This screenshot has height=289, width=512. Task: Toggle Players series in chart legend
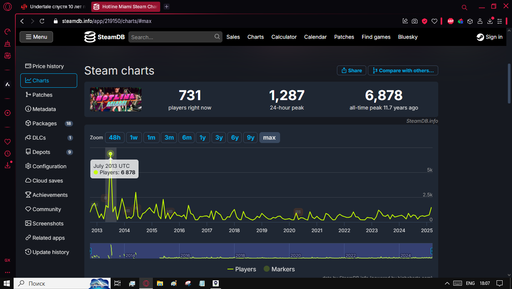242,269
